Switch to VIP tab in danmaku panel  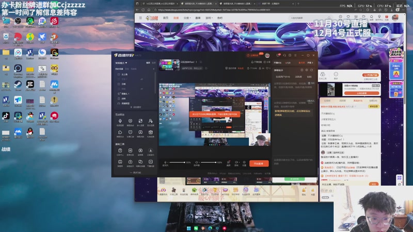tap(309, 77)
